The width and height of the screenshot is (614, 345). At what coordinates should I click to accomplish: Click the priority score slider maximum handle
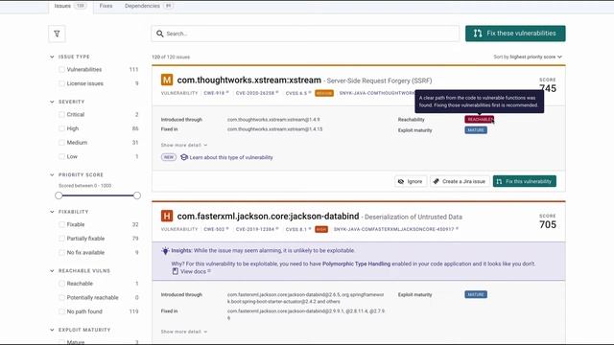coord(137,195)
